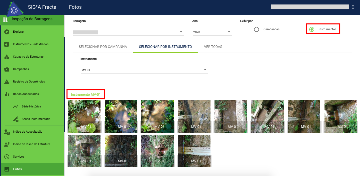360x176 pixels.
Task: Open second top-row MV-01 photo with blue water
Action: [121, 116]
